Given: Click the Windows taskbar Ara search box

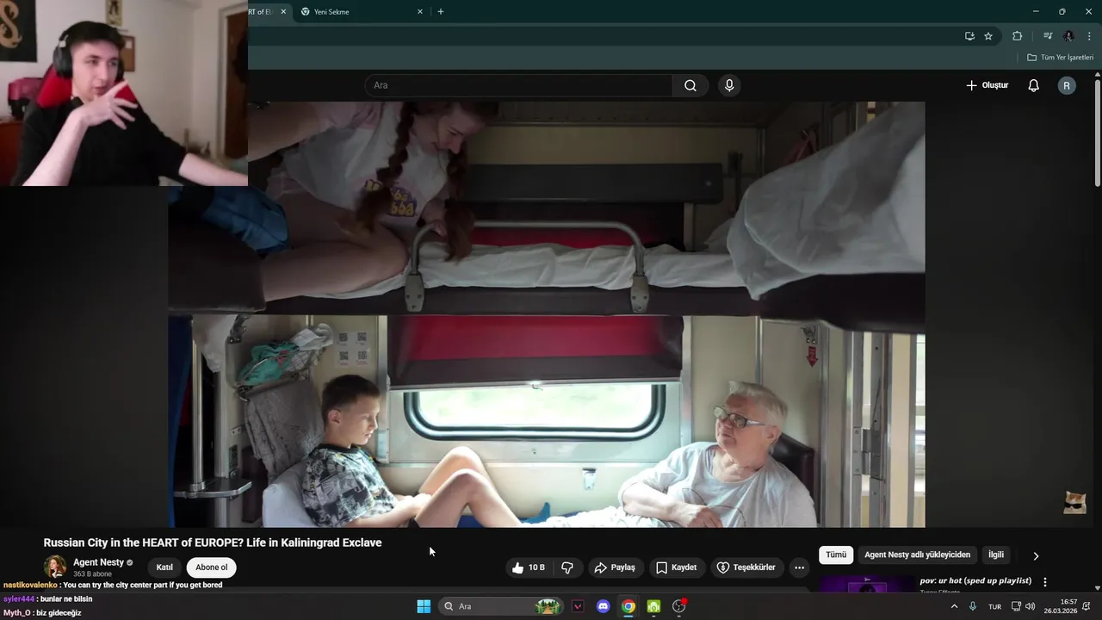Looking at the screenshot, I should click(502, 606).
